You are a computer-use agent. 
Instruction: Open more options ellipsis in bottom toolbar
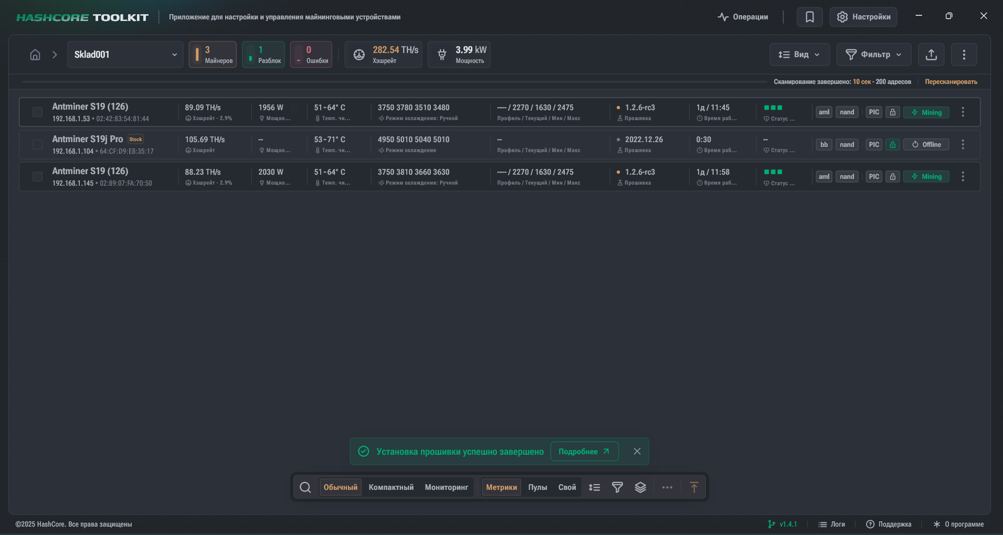pos(667,487)
